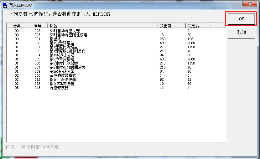The width and height of the screenshot is (260, 159).
Task: Select the 第1转矩滤波器 row
Action: pos(116,55)
